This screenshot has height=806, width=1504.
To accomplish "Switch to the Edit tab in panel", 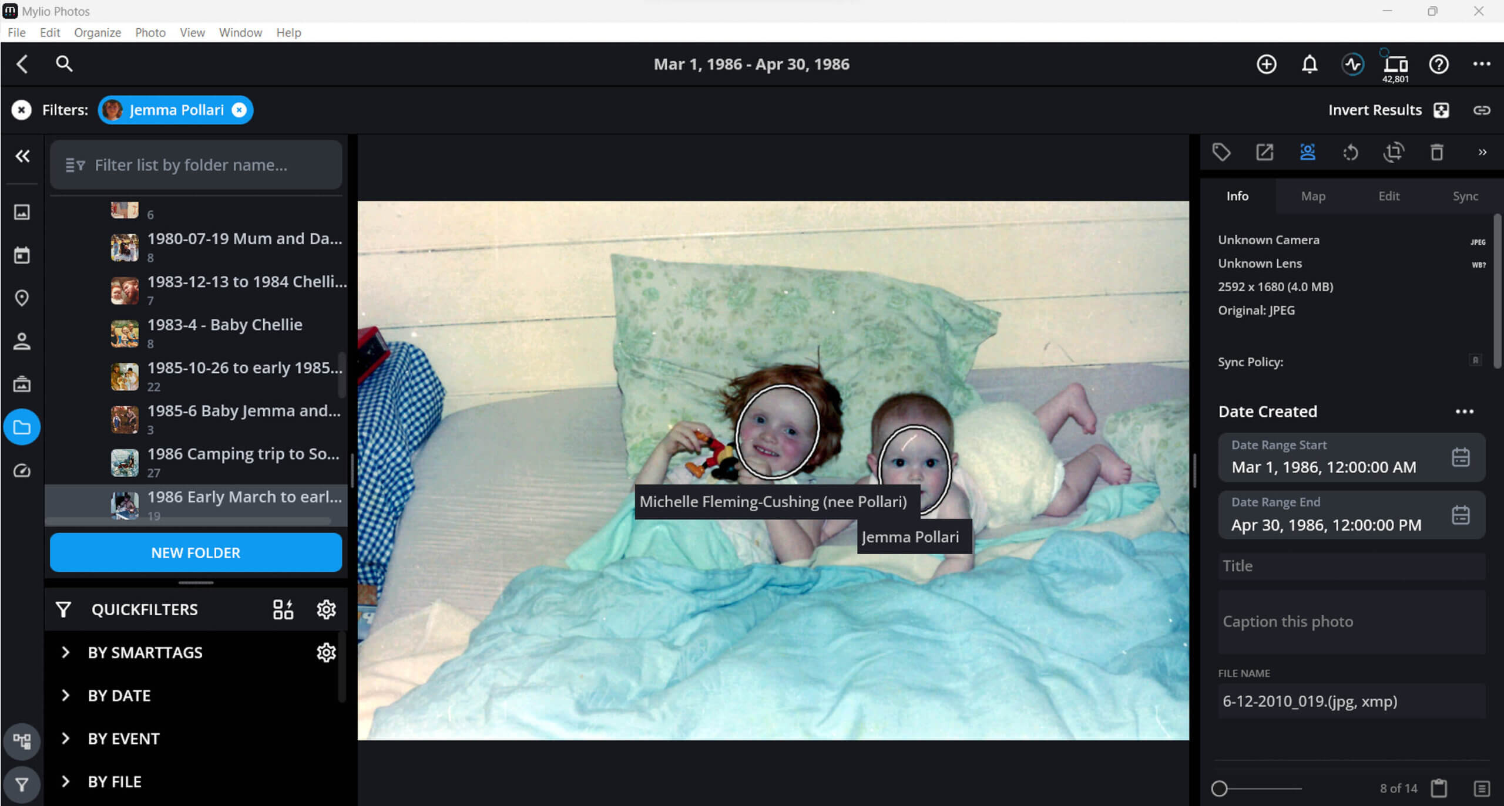I will click(x=1389, y=196).
